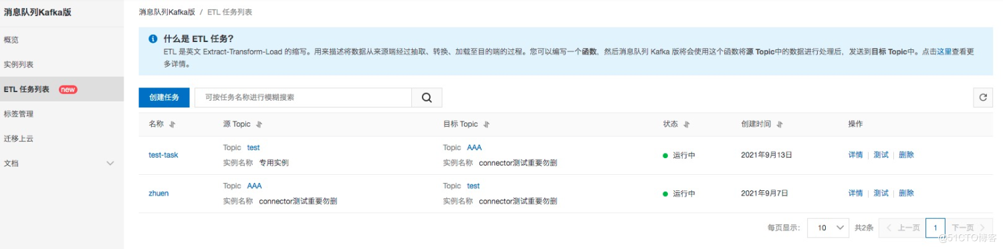Viewport: 1003px width, 249px height.
Task: Click the 共2条 total count text
Action: [864, 228]
